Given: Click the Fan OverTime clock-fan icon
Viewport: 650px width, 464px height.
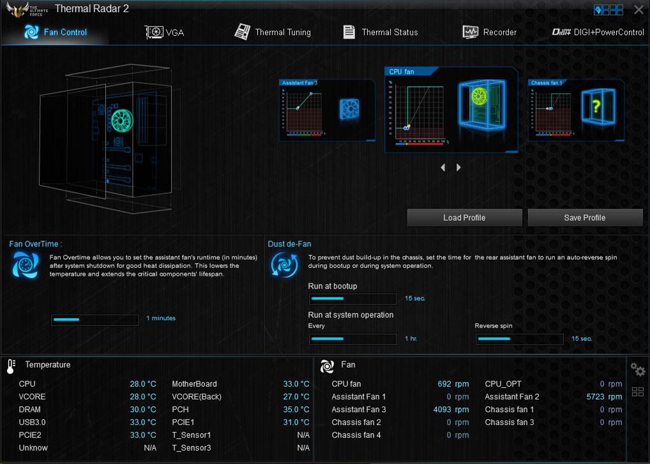Looking at the screenshot, I should click(x=26, y=265).
